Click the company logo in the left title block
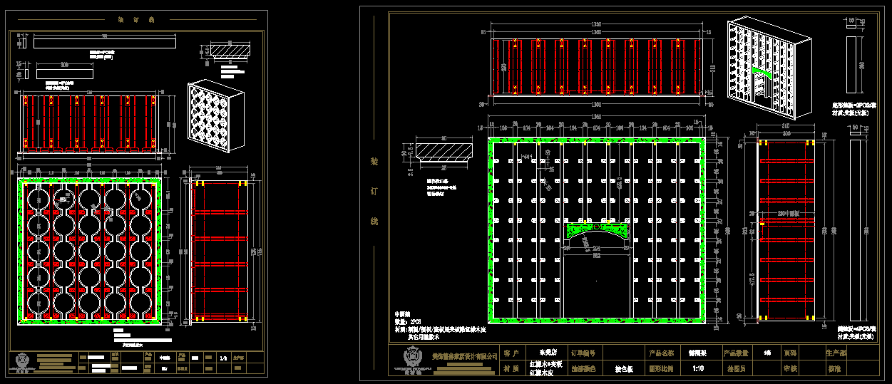 [24, 361]
